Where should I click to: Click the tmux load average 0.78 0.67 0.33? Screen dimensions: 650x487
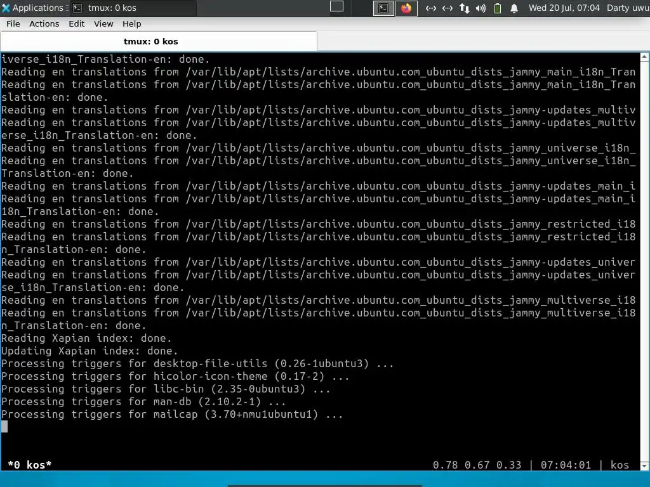tap(477, 465)
